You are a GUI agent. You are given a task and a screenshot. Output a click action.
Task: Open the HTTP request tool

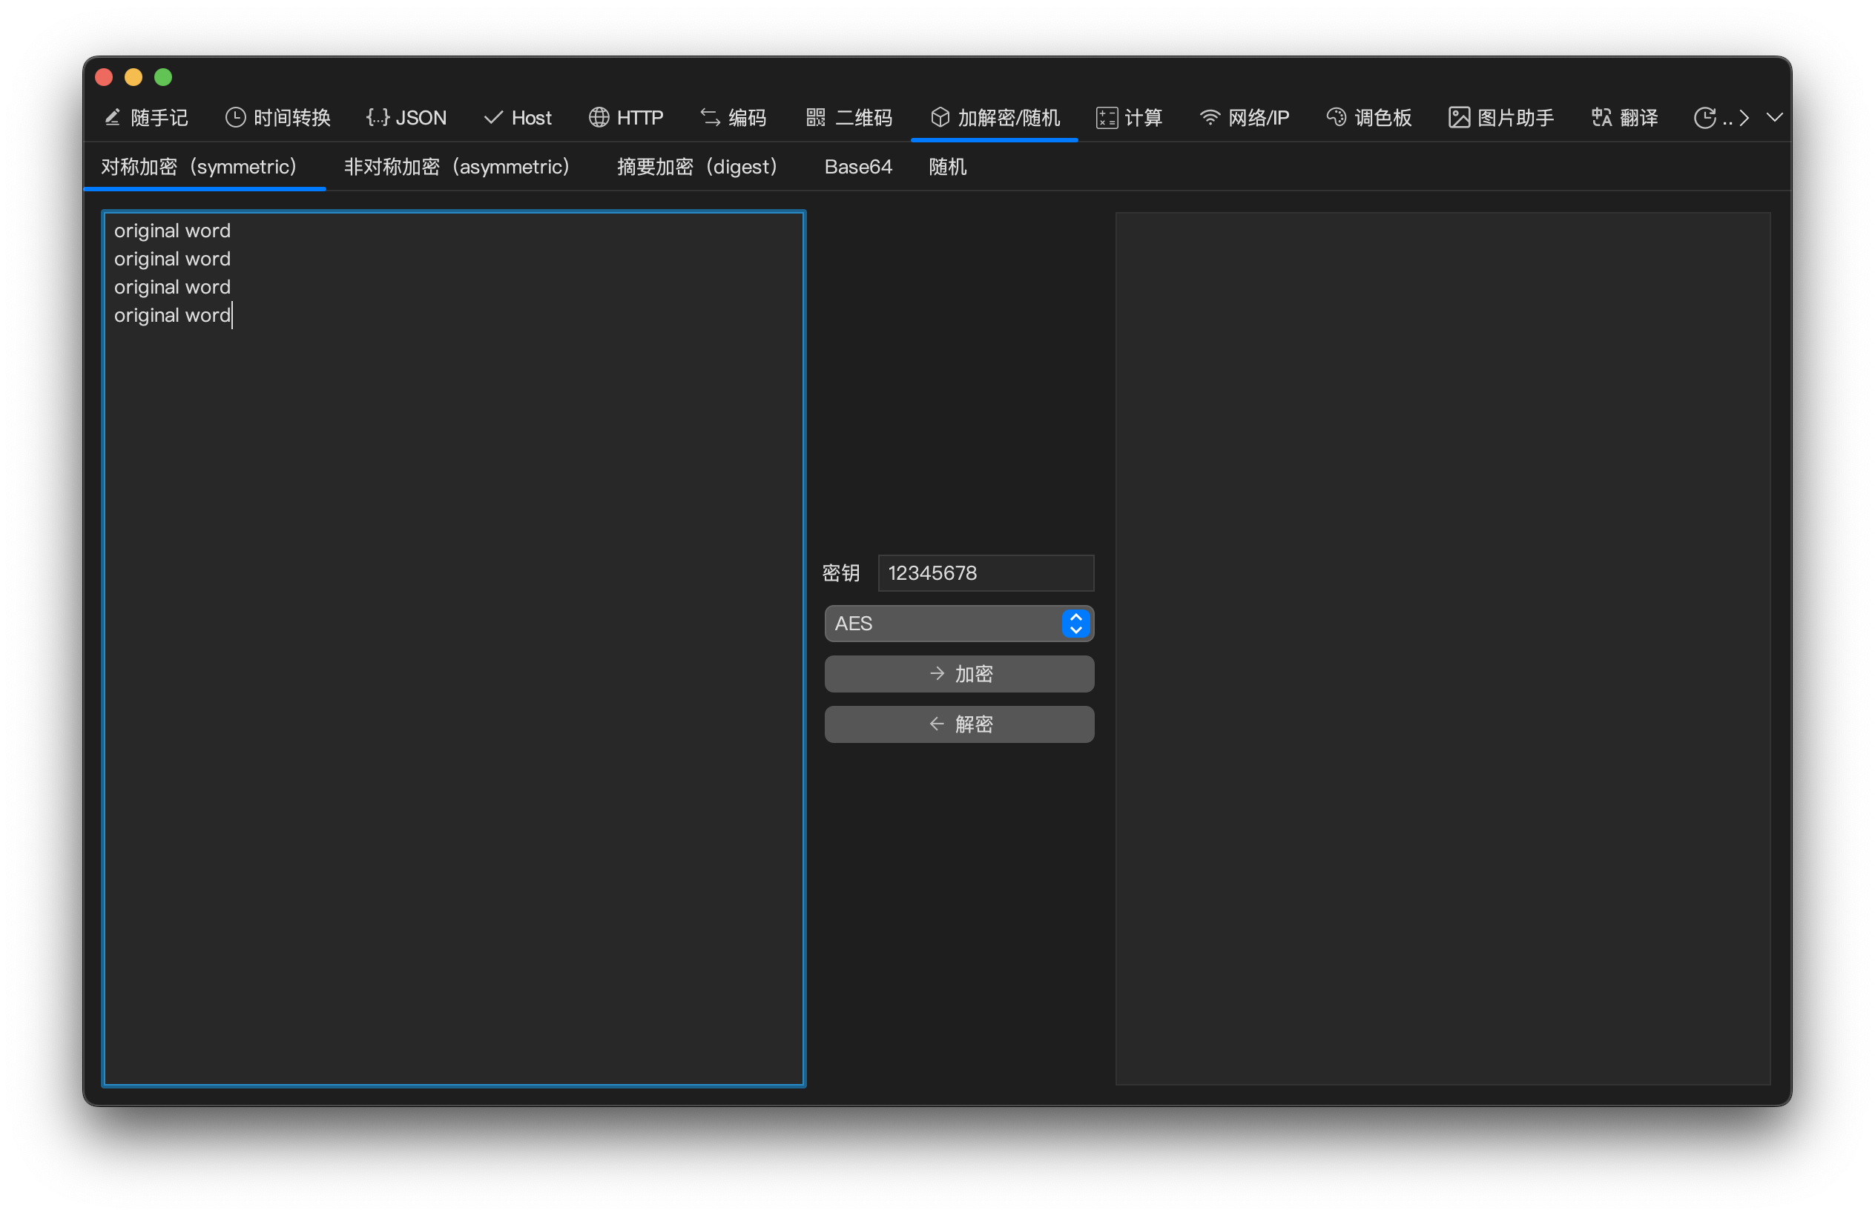626,117
